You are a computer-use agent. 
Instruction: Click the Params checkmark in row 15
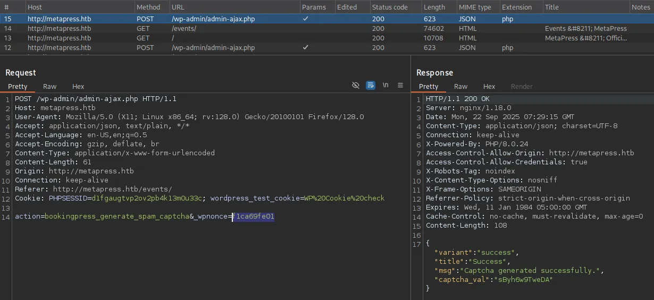click(305, 19)
